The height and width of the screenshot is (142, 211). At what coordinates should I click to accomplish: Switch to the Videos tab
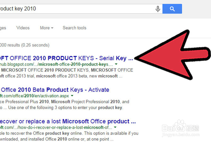click(23, 28)
